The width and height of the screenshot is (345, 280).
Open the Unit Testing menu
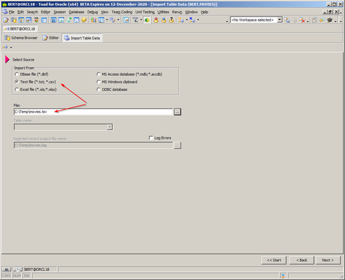[145, 12]
